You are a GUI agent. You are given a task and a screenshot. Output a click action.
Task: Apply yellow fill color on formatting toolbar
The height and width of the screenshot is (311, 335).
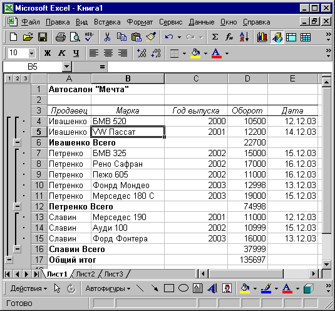coord(195,53)
